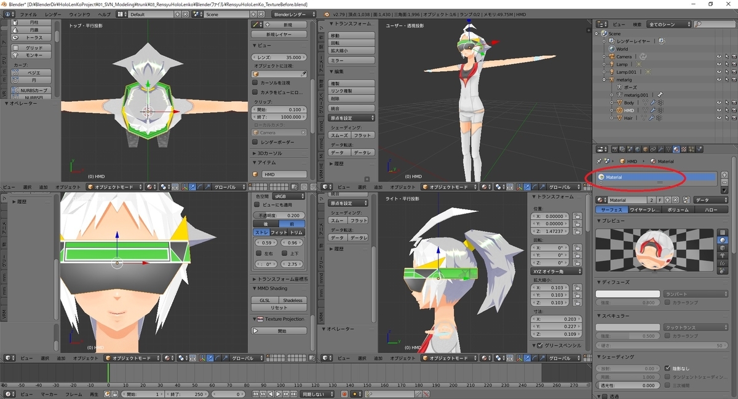Open the ファイル menu
Image resolution: width=738 pixels, height=399 pixels.
(x=29, y=14)
